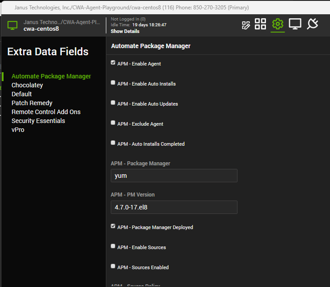Click the green settings gear icon
The height and width of the screenshot is (287, 330).
(x=278, y=25)
